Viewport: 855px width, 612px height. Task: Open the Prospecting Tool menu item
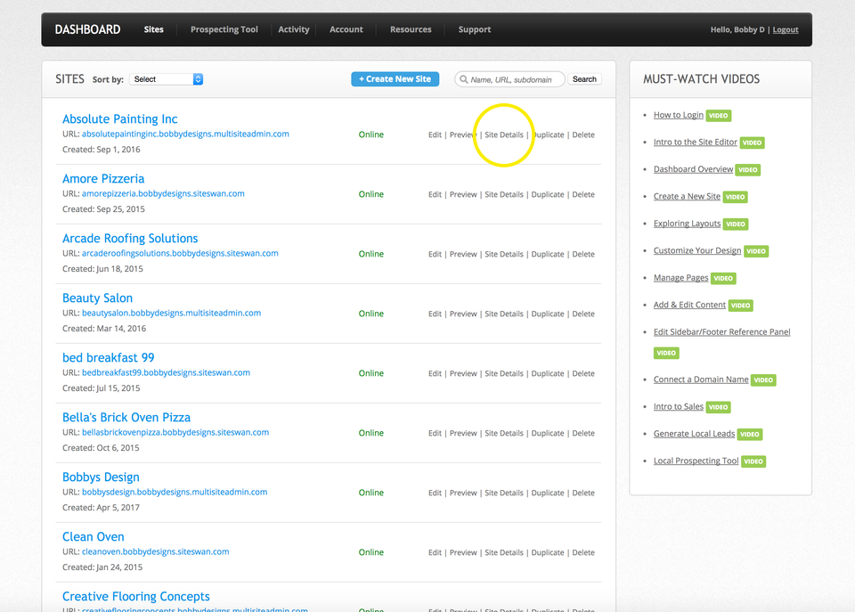(x=224, y=29)
